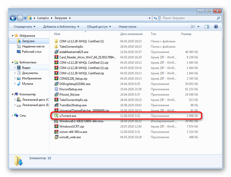
Task: Click the Видео library icon
Action: [x=19, y=68]
